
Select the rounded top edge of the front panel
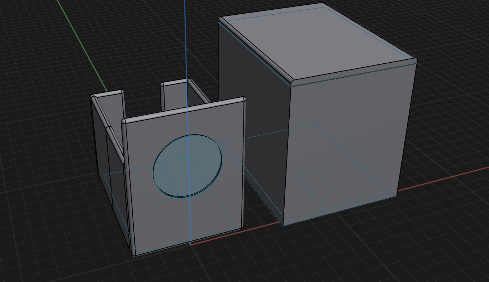[183, 110]
